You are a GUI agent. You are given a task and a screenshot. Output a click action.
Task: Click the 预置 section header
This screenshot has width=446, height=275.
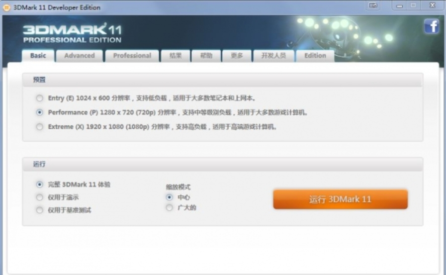coord(223,80)
